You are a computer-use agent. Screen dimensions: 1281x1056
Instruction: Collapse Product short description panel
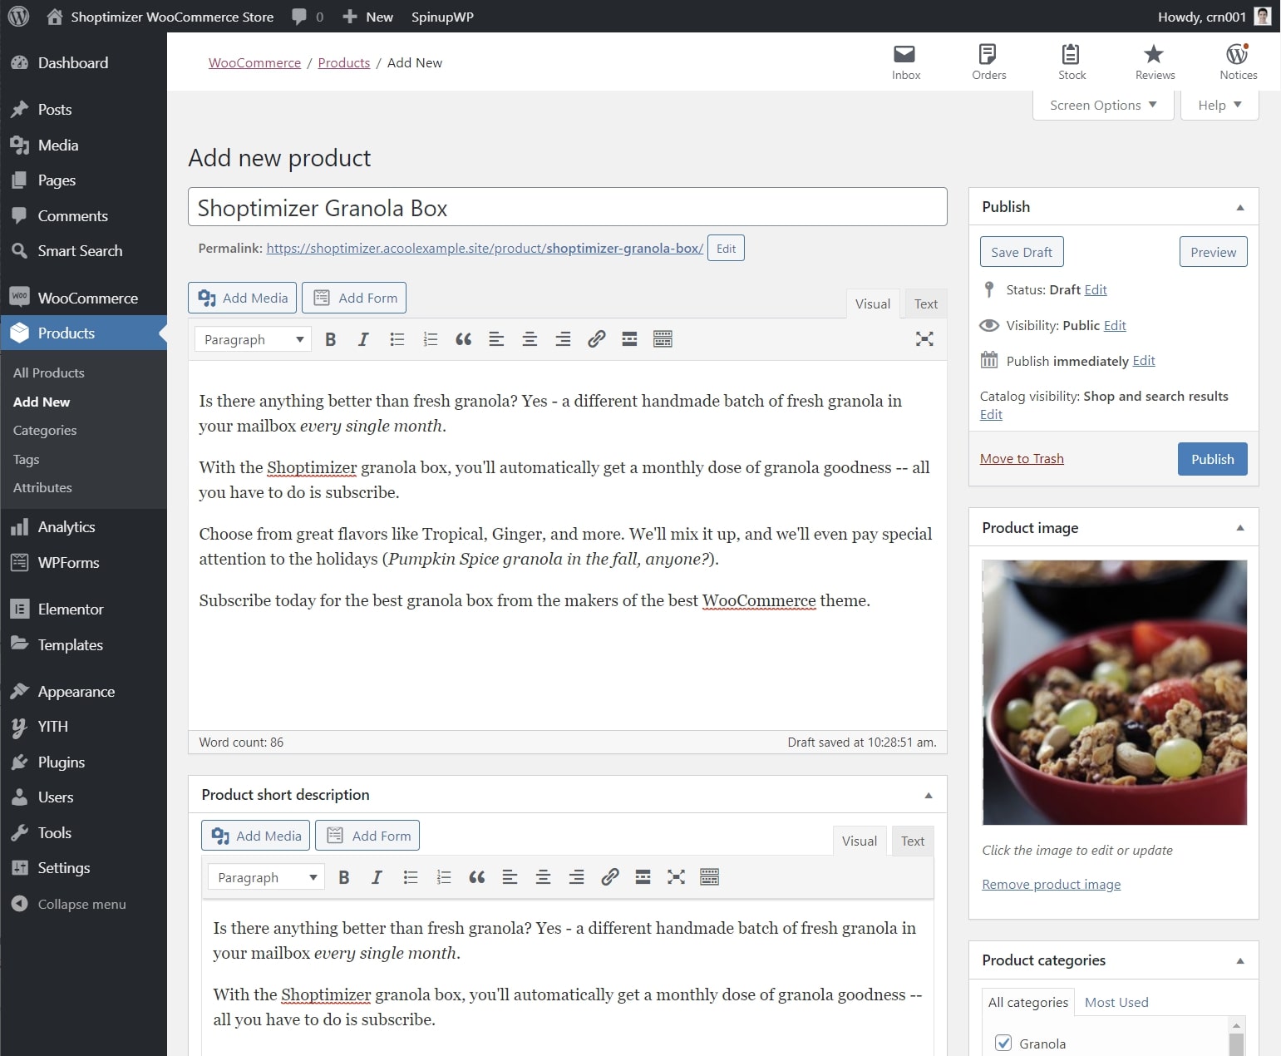(x=929, y=795)
